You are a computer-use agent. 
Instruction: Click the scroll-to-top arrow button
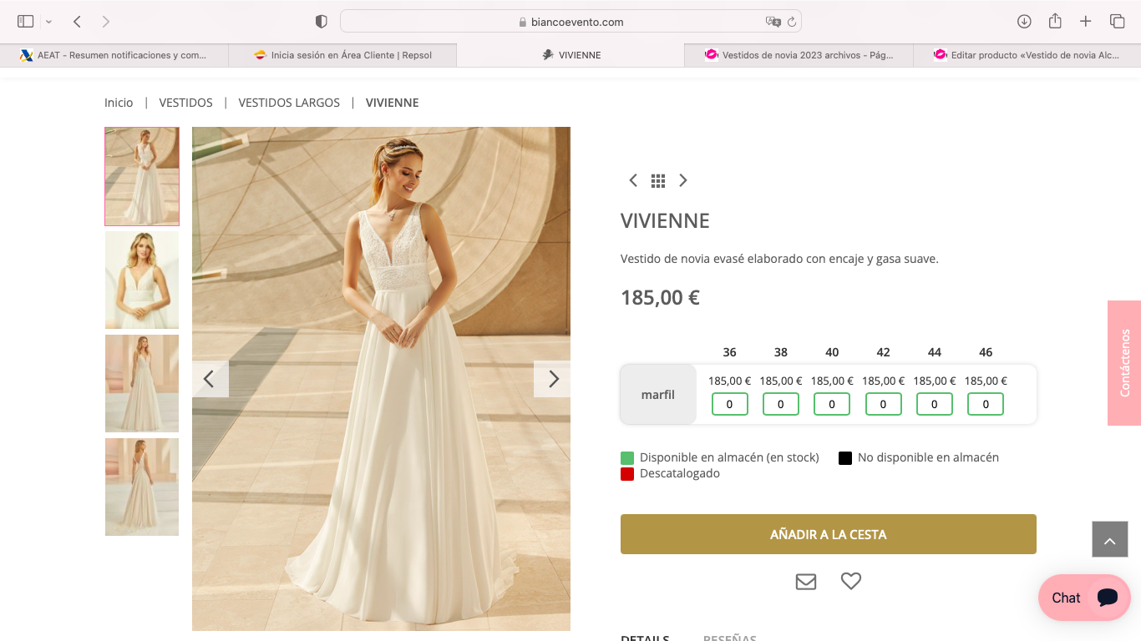1109,540
